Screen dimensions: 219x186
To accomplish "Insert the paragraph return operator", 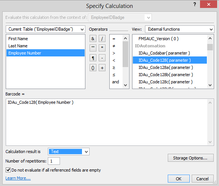I will [x=93, y=58].
